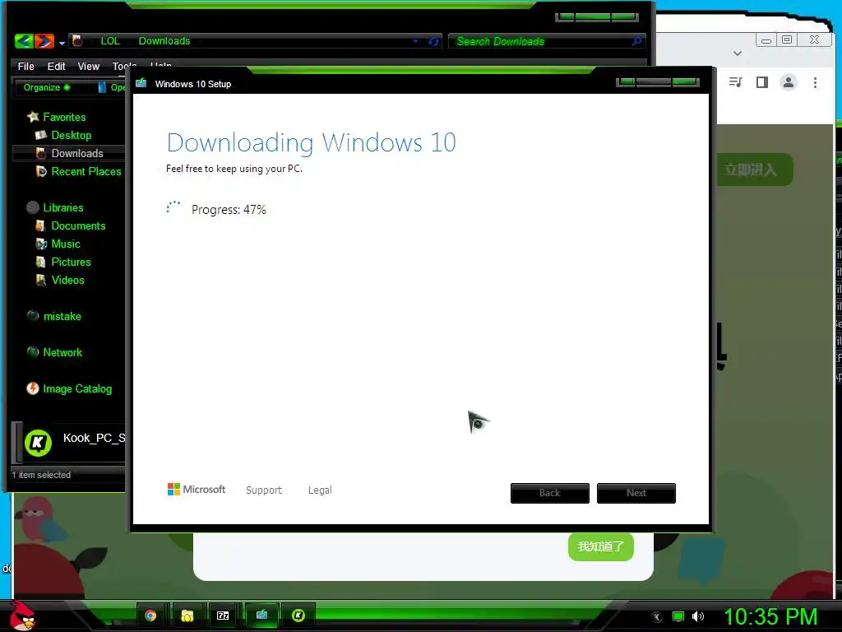Click the Microsoft logo in Setup window

pyautogui.click(x=196, y=490)
